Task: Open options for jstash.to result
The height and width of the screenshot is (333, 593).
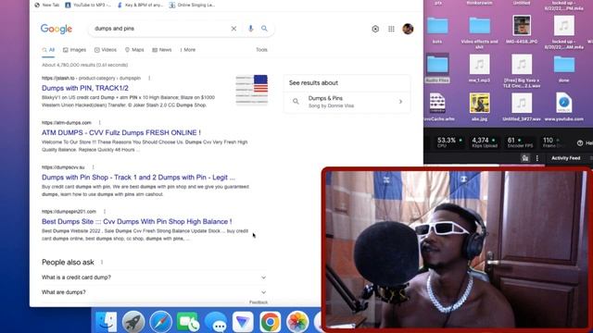Action: [149, 78]
